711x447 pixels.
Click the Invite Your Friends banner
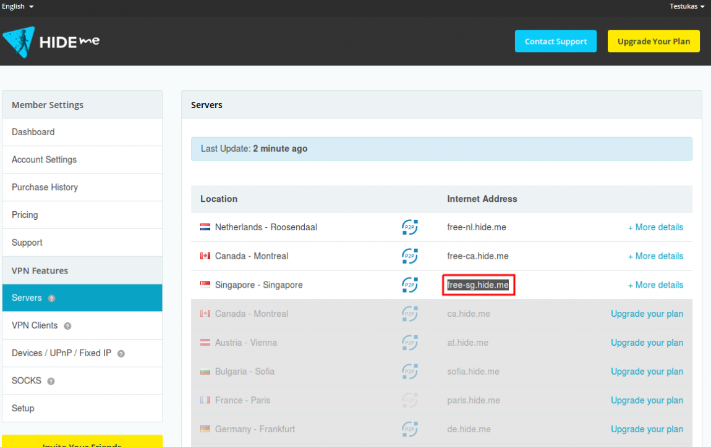(x=82, y=442)
